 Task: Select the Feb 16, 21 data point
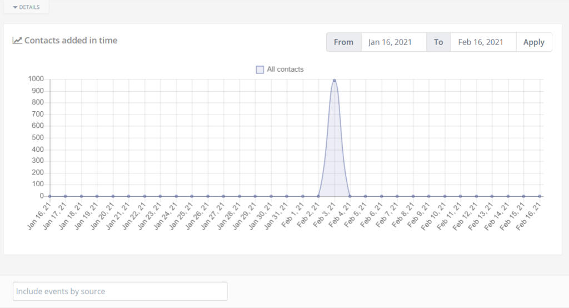(x=540, y=196)
